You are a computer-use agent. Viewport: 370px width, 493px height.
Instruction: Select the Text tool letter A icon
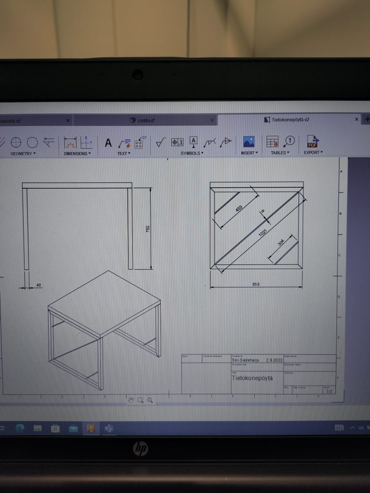[x=108, y=143]
